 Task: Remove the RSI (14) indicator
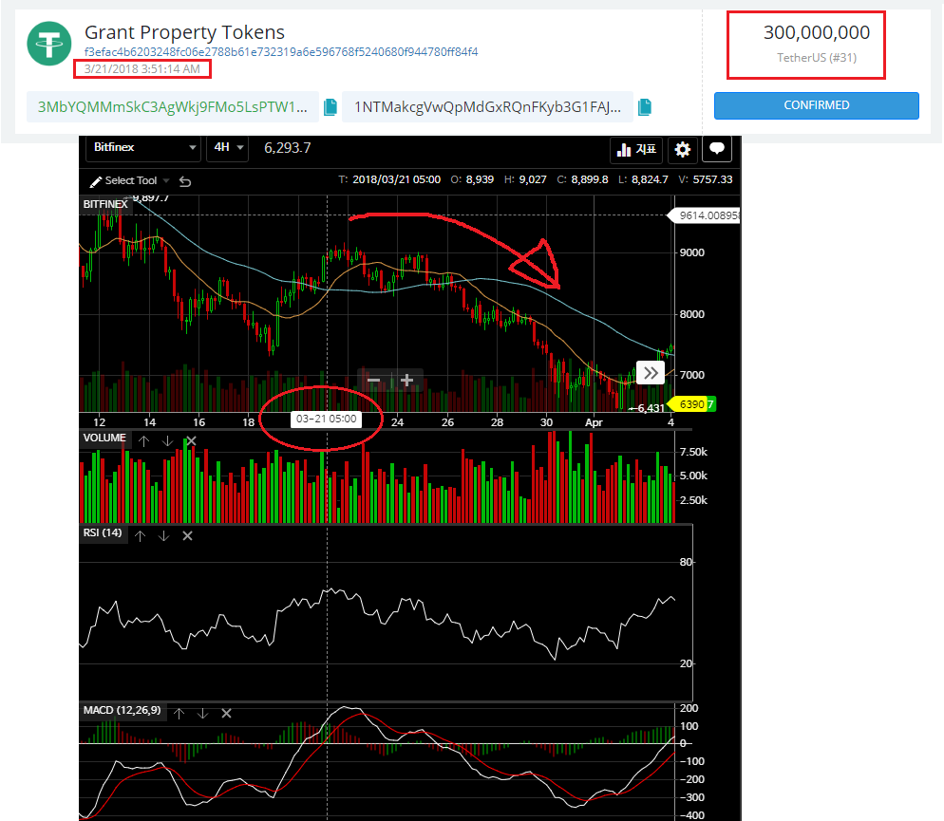pos(187,536)
